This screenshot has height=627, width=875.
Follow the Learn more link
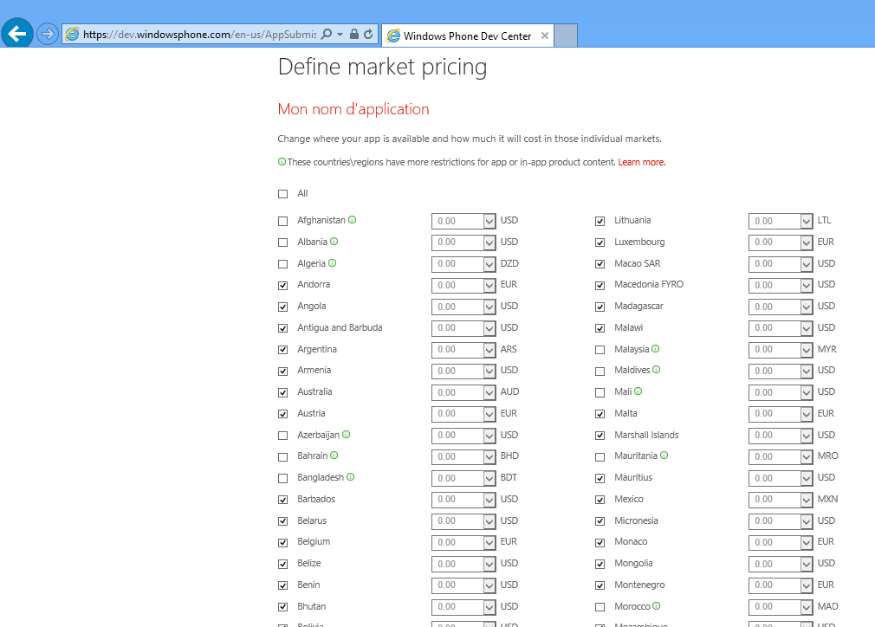[x=641, y=162]
